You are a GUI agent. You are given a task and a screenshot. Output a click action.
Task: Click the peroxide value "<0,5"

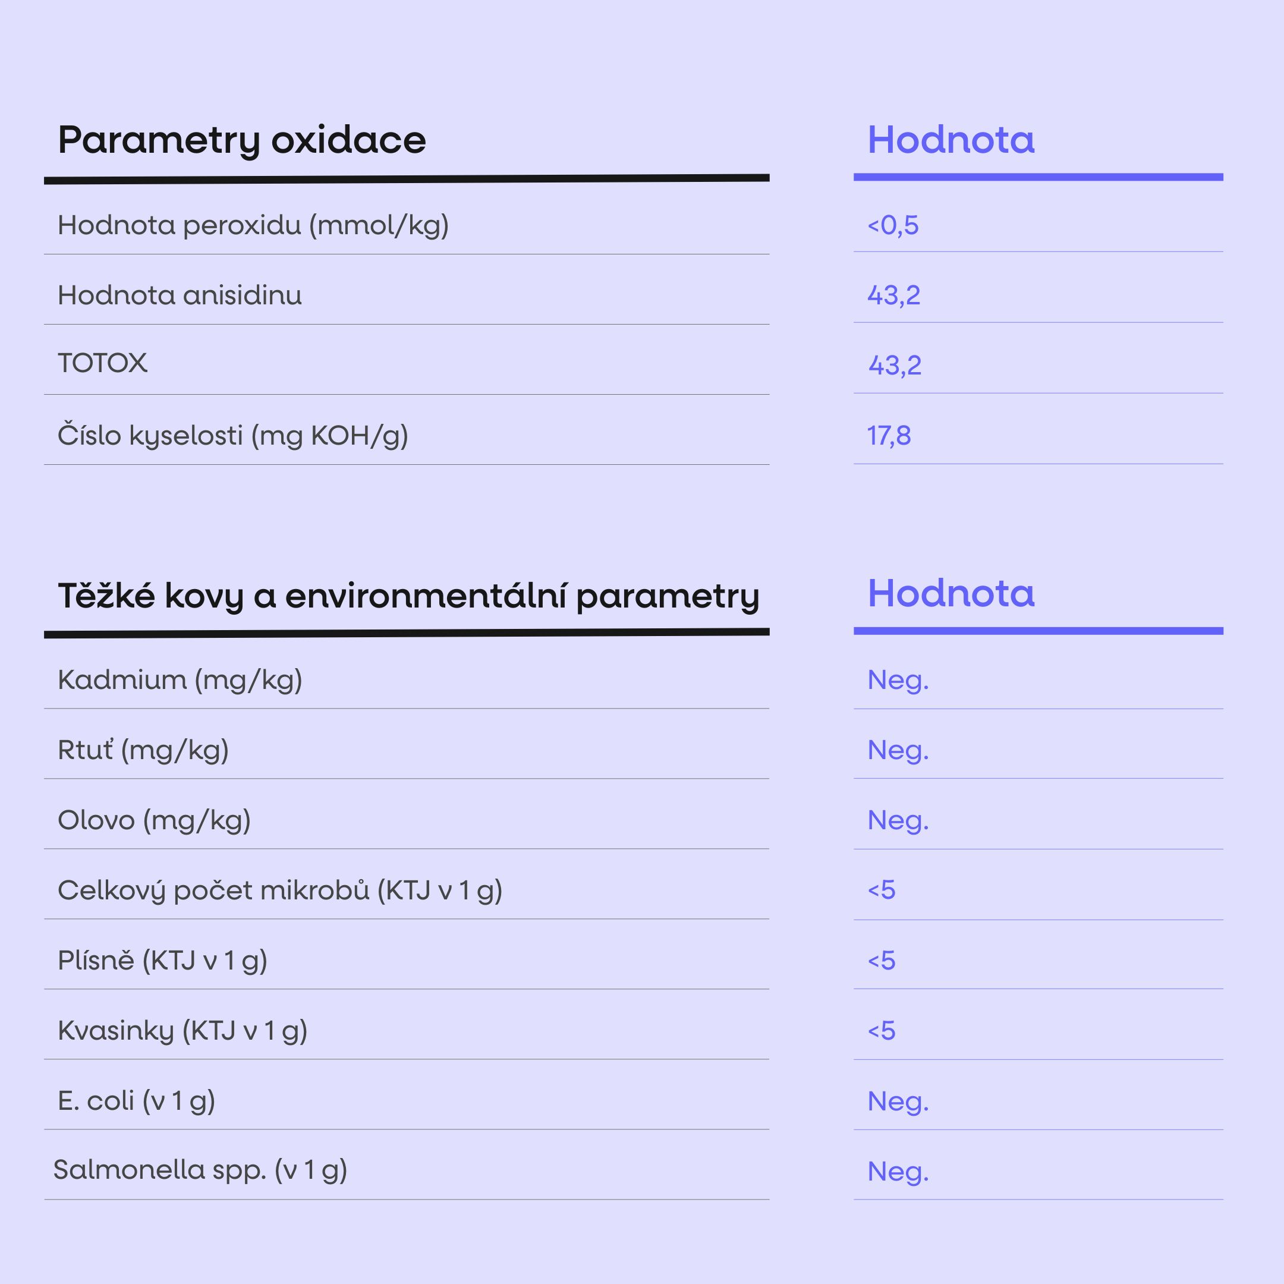892,225
